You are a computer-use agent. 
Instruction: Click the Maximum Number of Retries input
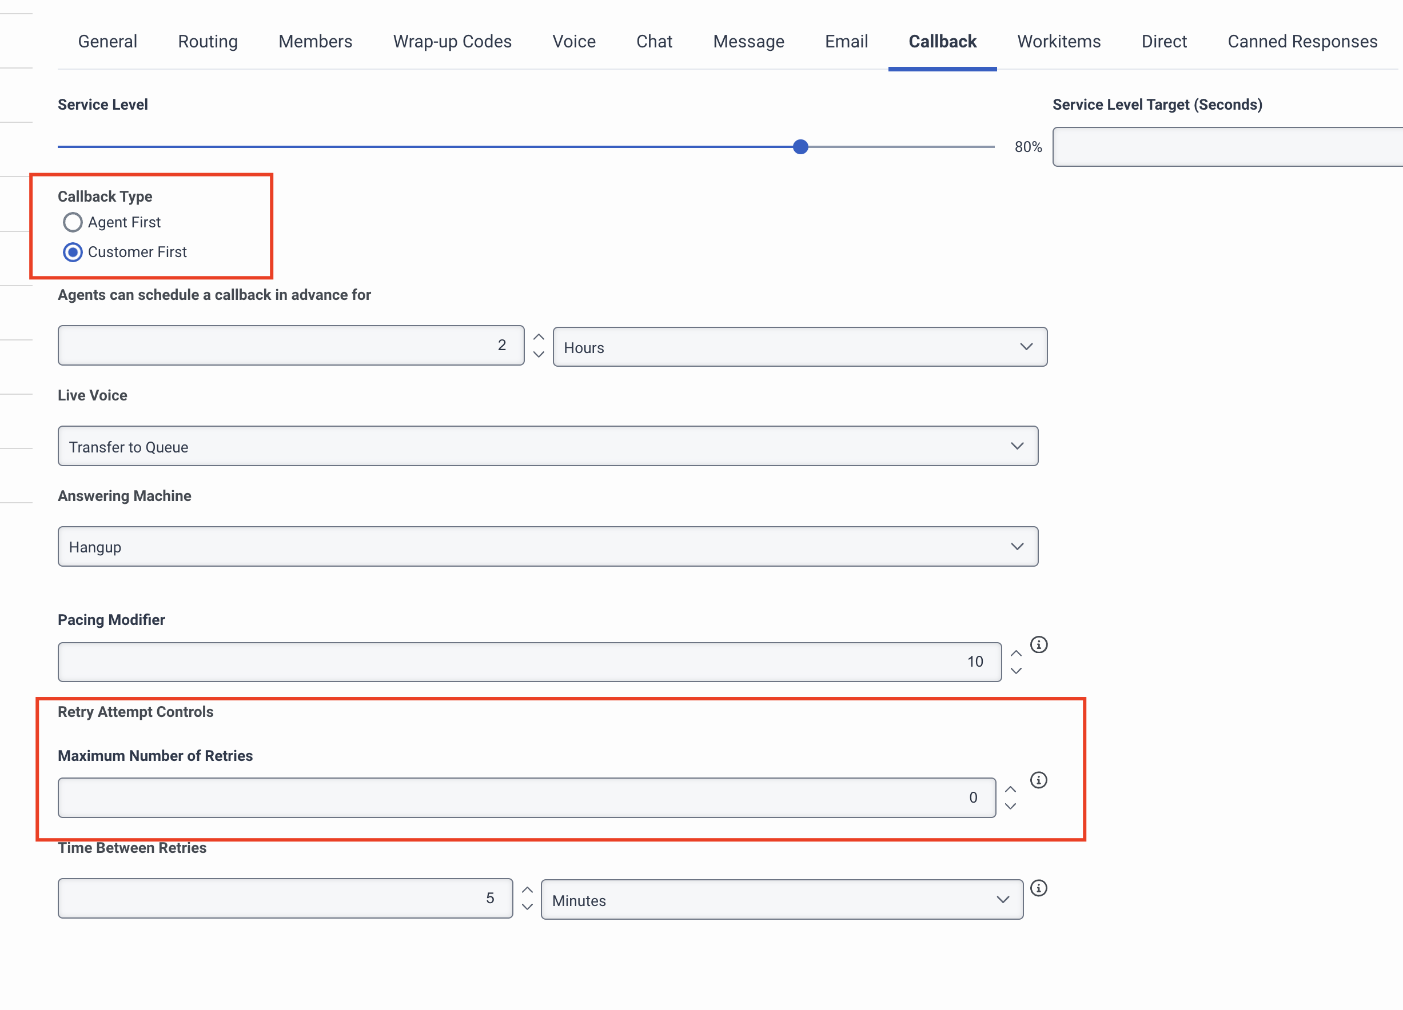tap(526, 798)
